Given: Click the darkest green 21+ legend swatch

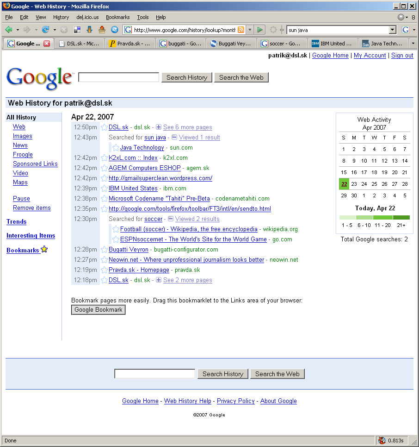Looking at the screenshot, I should tap(401, 218).
